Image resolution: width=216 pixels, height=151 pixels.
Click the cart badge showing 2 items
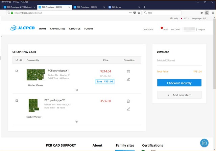tap(162, 28)
